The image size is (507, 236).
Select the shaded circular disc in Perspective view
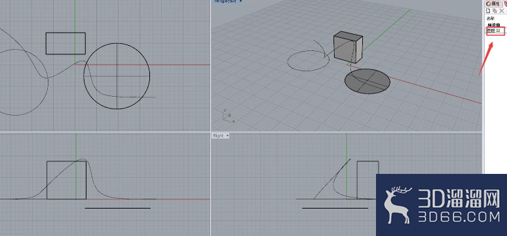tap(367, 81)
